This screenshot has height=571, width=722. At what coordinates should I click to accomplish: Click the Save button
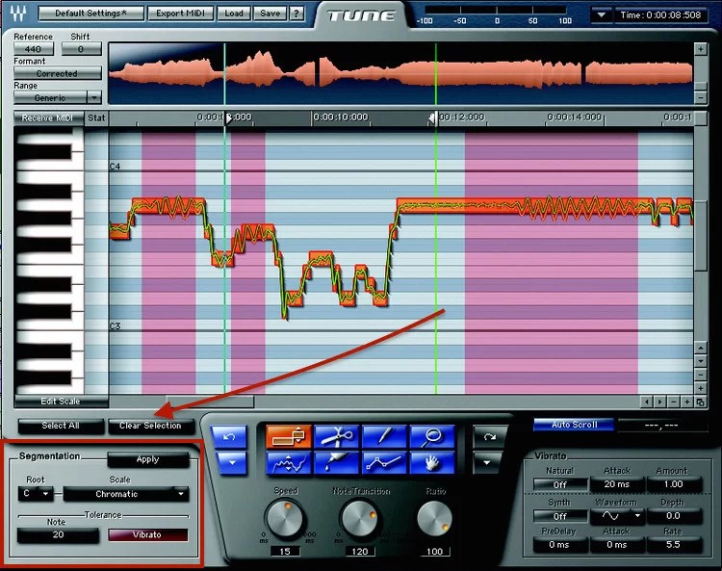[270, 13]
